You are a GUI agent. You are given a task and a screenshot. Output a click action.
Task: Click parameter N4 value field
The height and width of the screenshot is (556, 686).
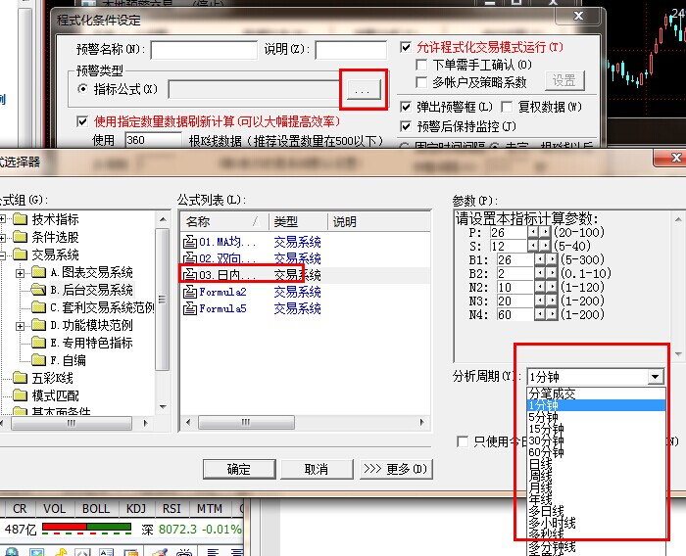[x=514, y=315]
